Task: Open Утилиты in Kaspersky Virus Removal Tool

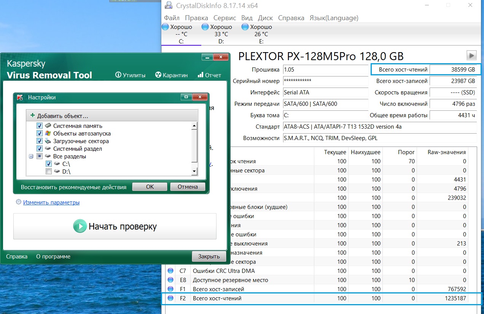Action: [130, 75]
